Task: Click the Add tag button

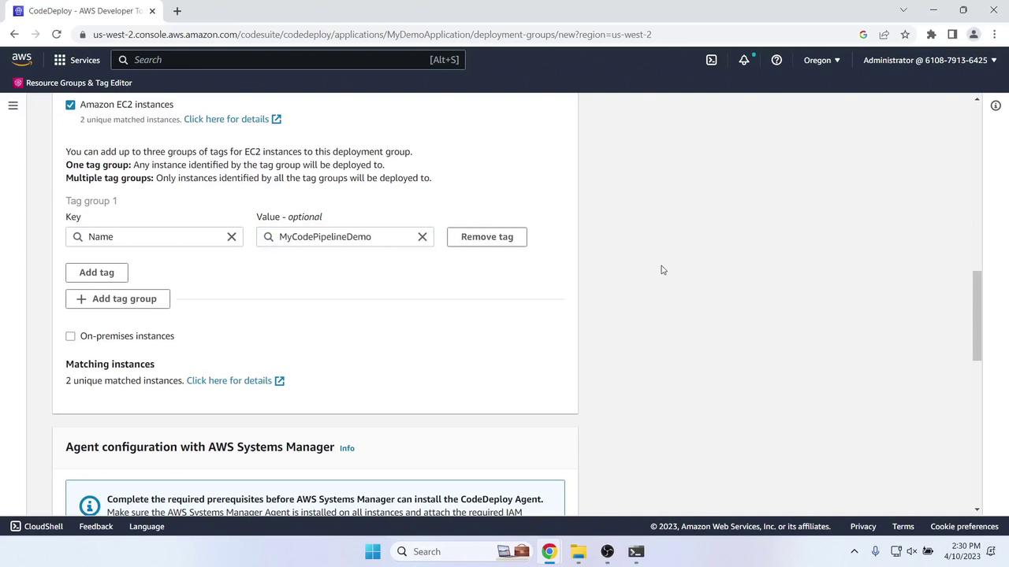Action: pos(97,272)
